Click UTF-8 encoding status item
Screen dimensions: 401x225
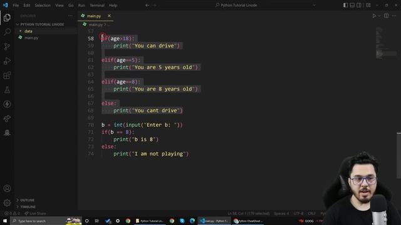(298, 214)
